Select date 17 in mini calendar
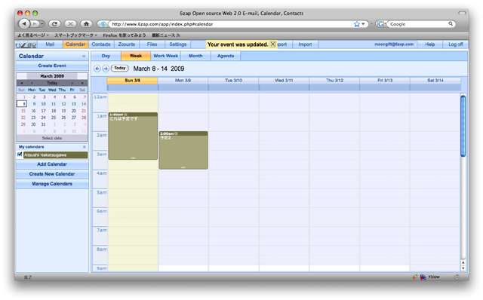The width and height of the screenshot is (483, 300). coord(44,111)
